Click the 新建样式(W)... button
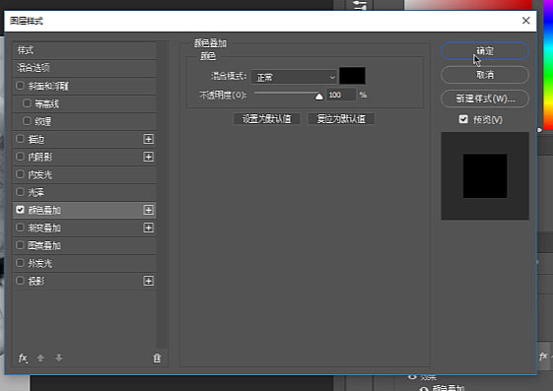This screenshot has width=553, height=391. [x=485, y=98]
